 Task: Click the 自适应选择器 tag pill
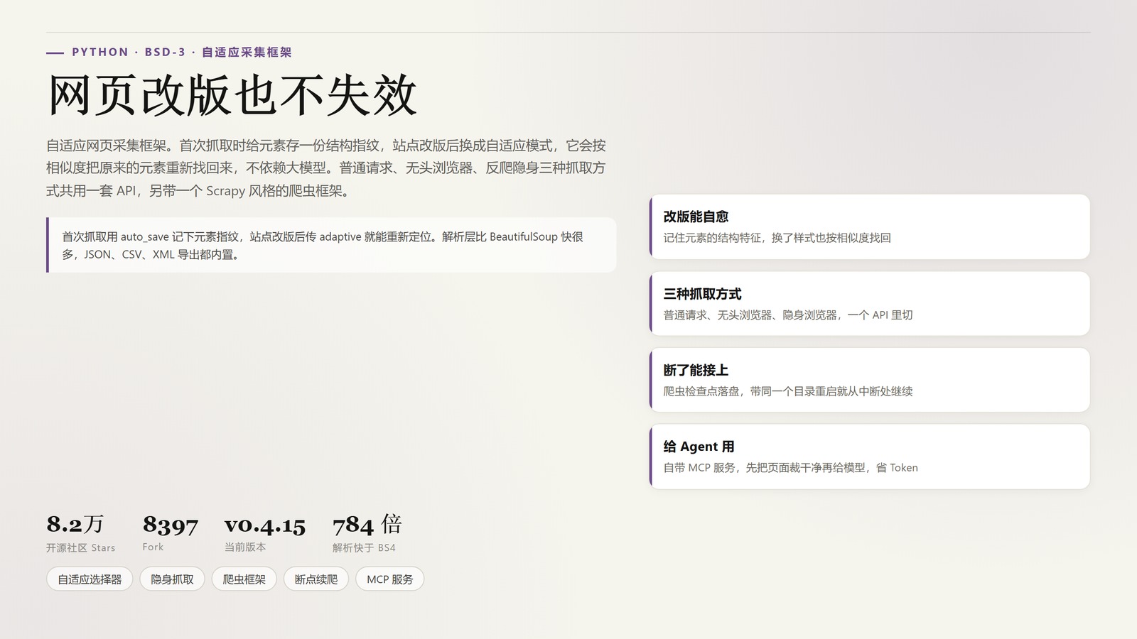click(90, 579)
